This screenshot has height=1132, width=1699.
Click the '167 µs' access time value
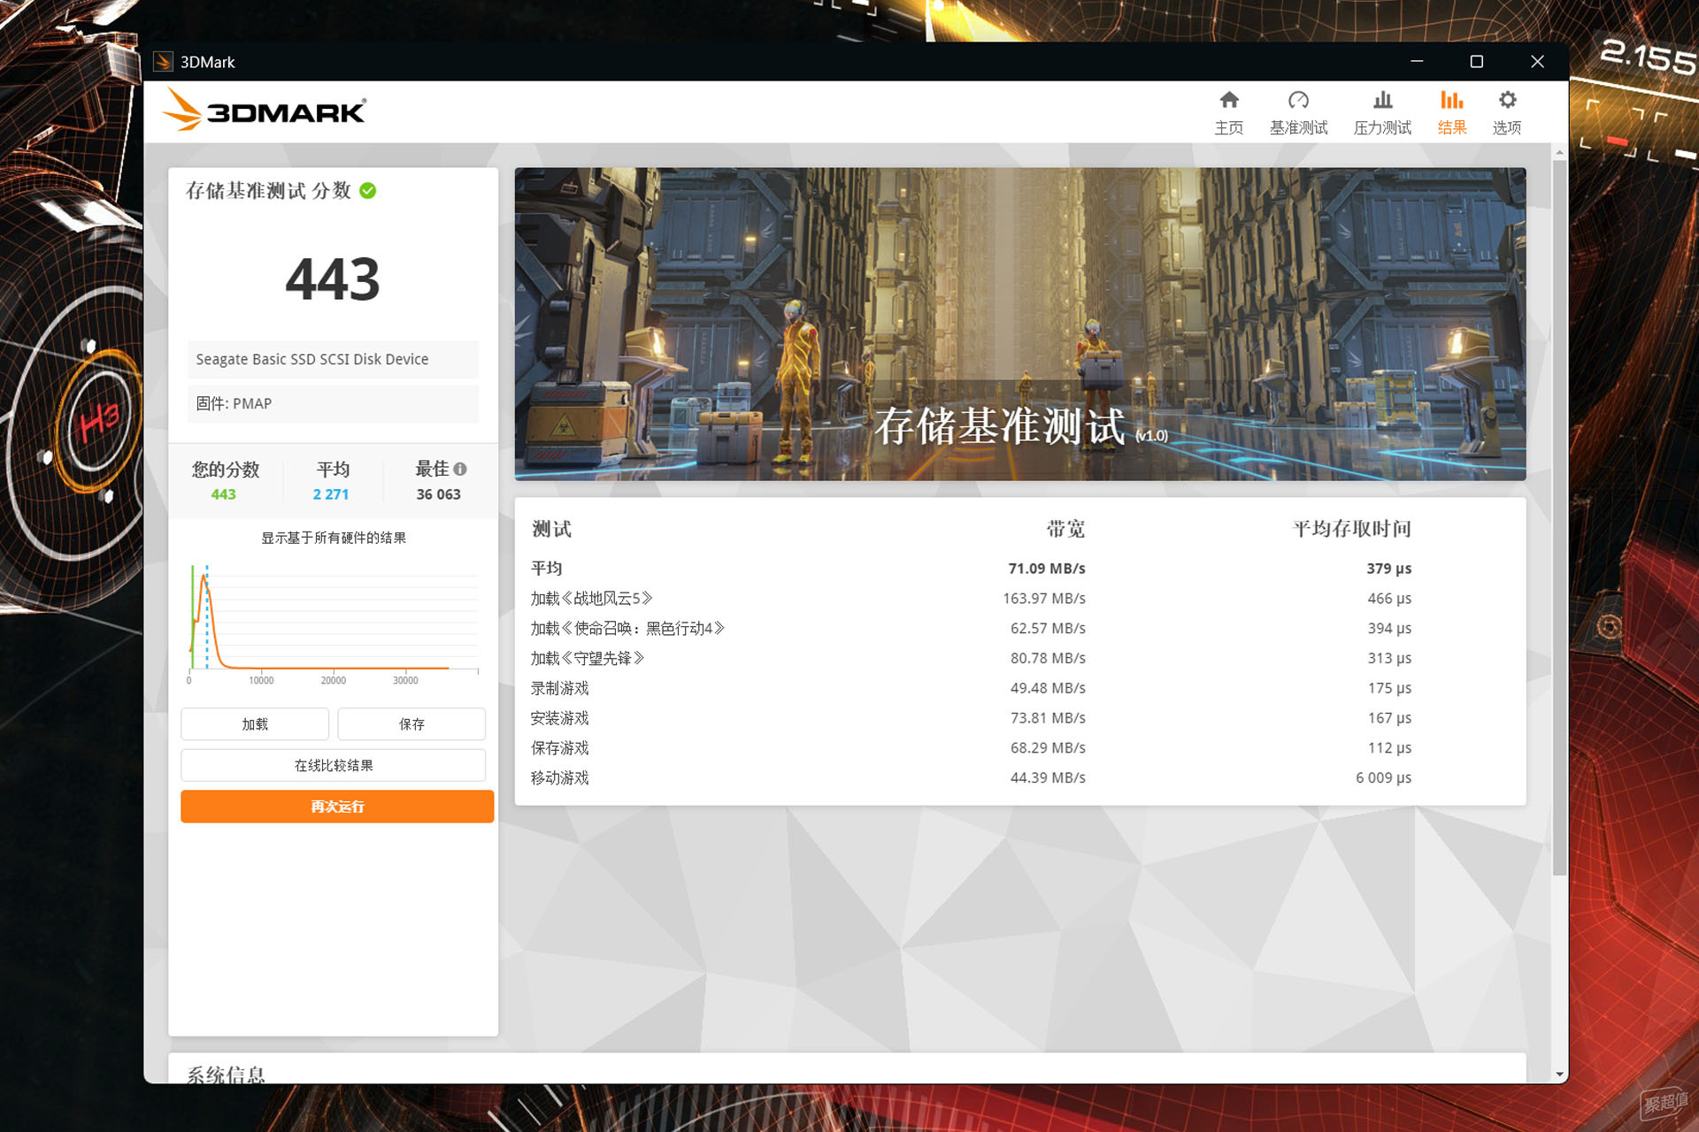pos(1389,718)
